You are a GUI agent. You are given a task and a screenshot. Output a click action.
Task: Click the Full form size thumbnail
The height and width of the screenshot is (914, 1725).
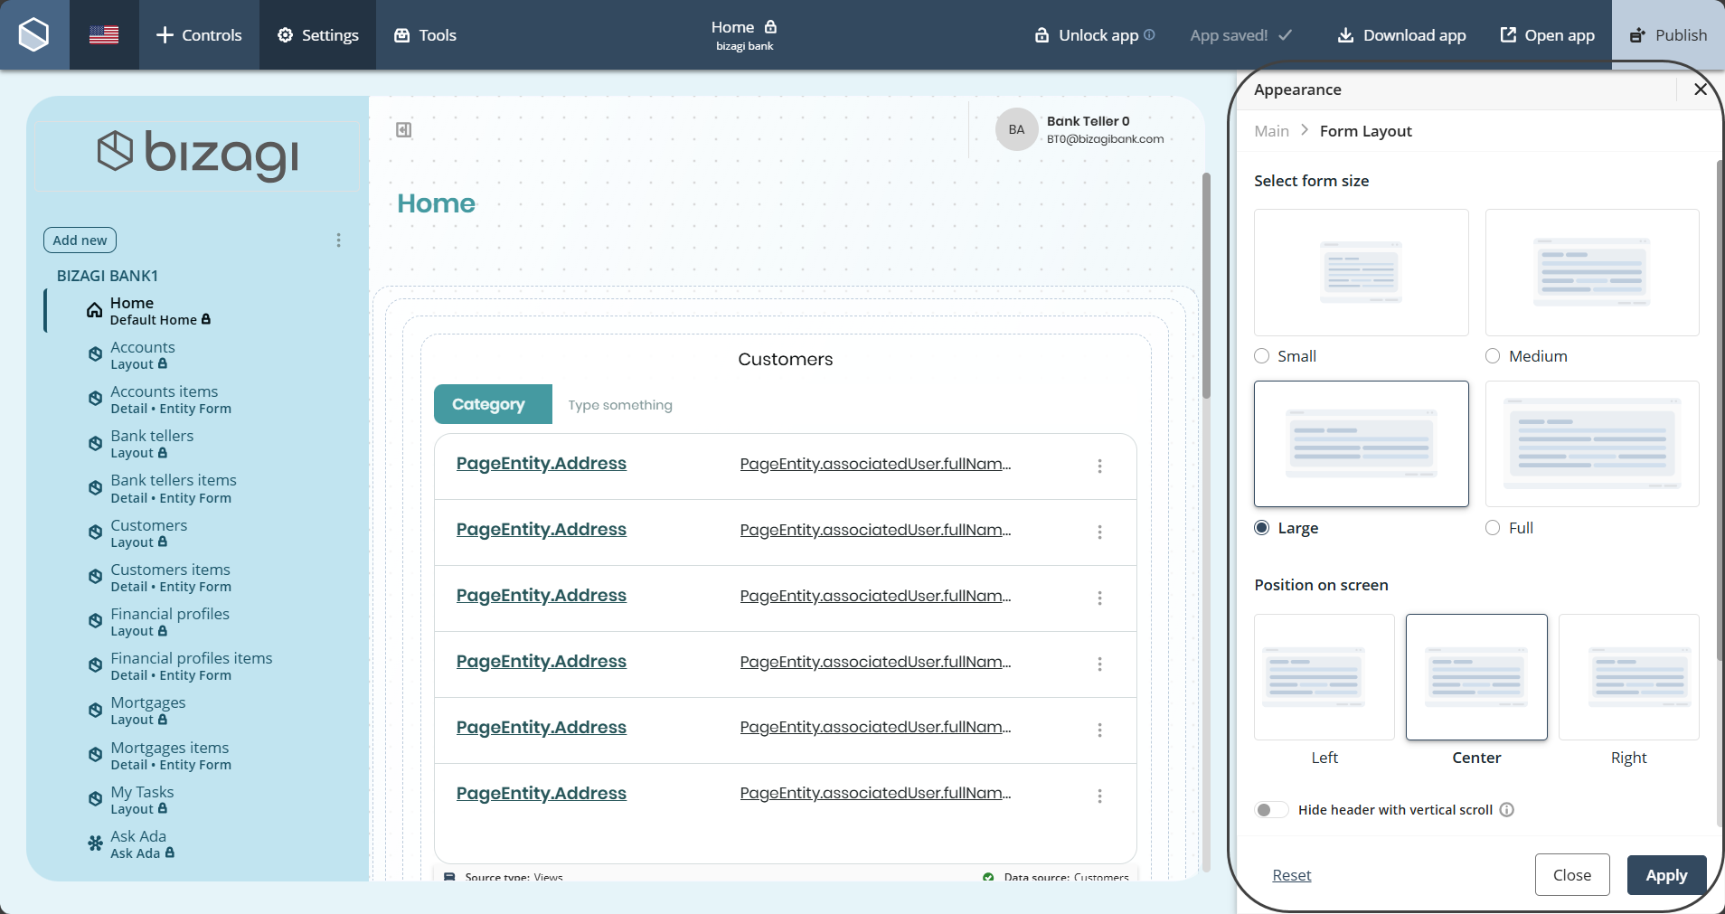(x=1592, y=444)
